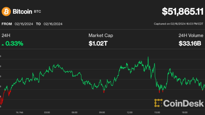This screenshot has width=205, height=115.
Task: Click the 09:00 time axis label
Action: point(102,112)
